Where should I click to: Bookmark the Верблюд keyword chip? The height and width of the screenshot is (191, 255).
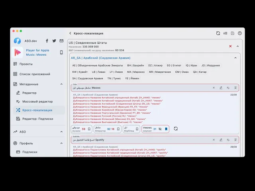tap(137, 129)
